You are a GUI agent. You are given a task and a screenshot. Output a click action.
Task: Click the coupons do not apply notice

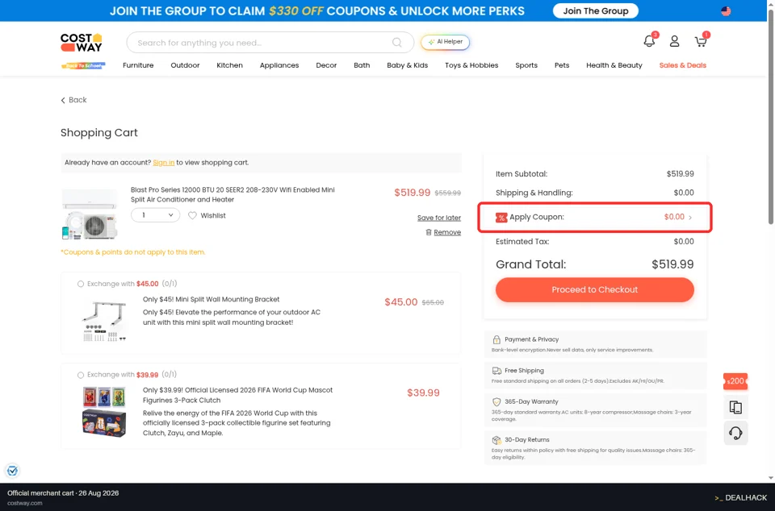(x=132, y=252)
